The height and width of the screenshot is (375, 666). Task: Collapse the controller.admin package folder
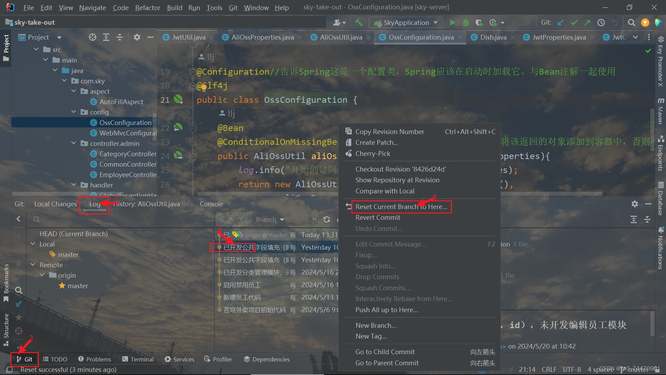coord(74,143)
